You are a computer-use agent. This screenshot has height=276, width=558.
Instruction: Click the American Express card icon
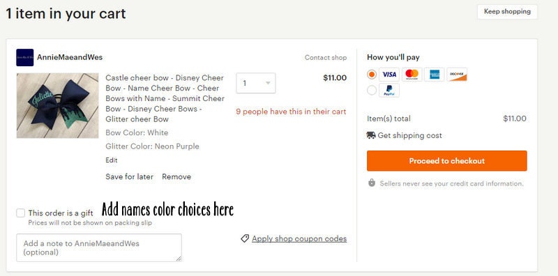point(435,75)
